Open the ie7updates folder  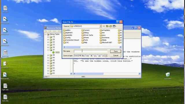click(105, 30)
